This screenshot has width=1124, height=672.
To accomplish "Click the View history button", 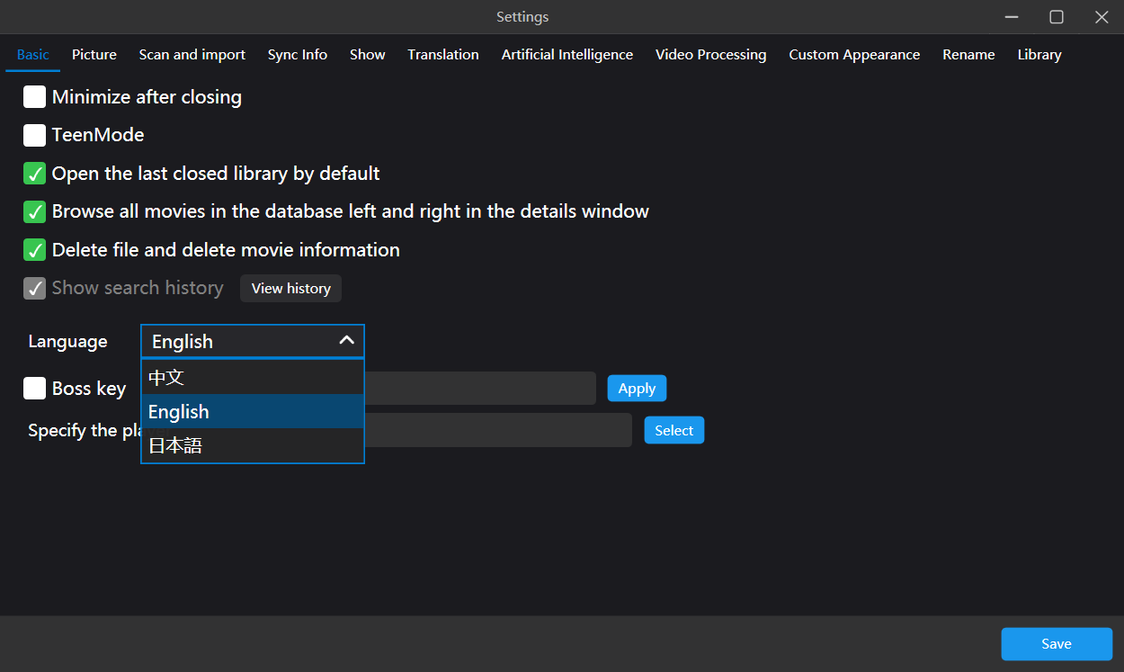I will [x=290, y=289].
